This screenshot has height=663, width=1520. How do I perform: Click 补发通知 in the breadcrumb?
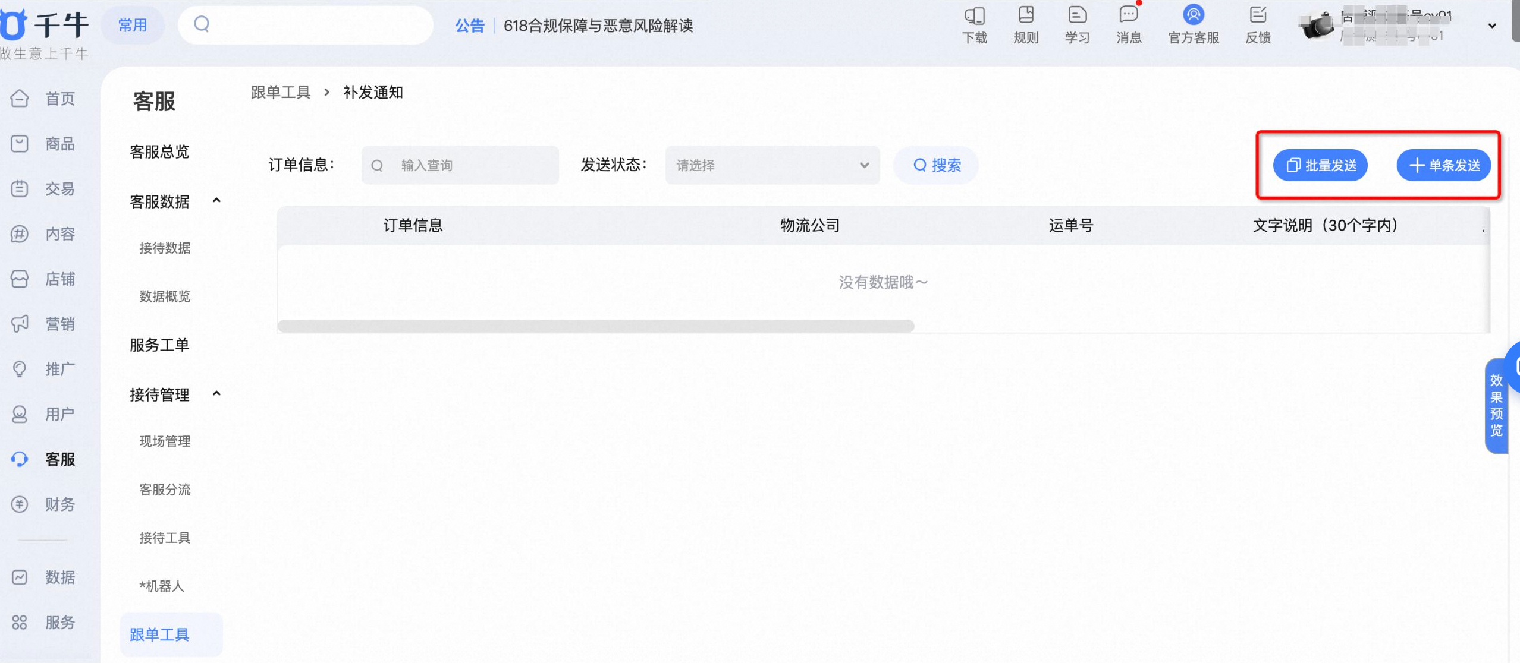(373, 93)
